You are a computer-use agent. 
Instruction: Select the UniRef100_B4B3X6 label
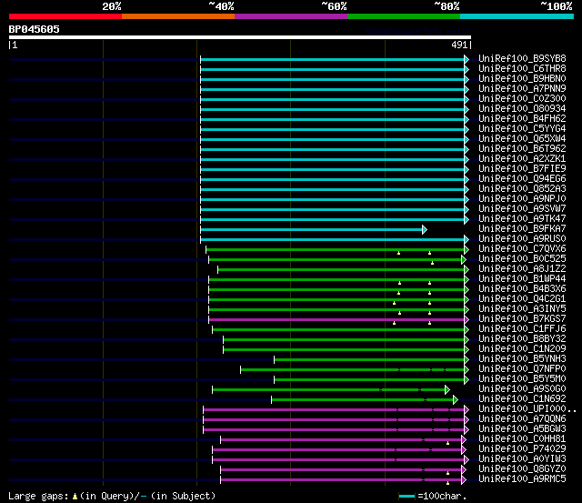[x=522, y=289]
